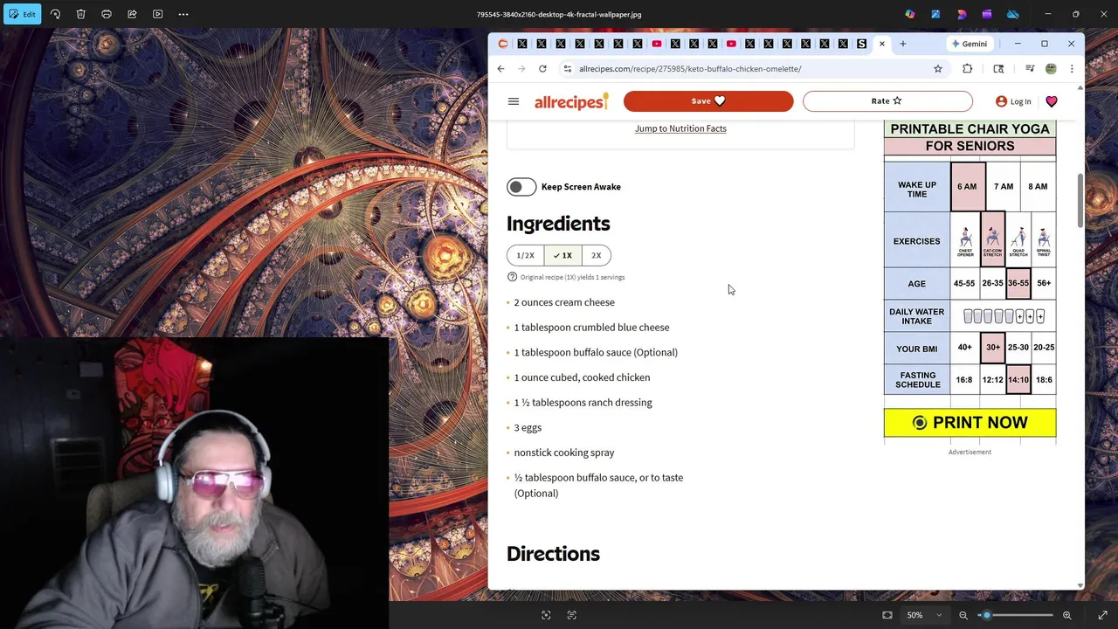Click the zoom in magnifier in Photos
1118x629 pixels.
click(1066, 615)
